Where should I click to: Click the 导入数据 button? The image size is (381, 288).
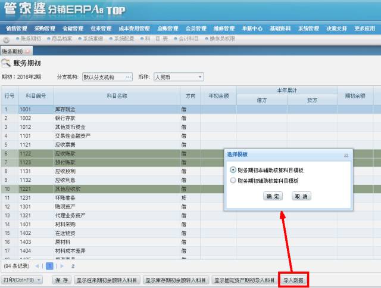pos(293,280)
